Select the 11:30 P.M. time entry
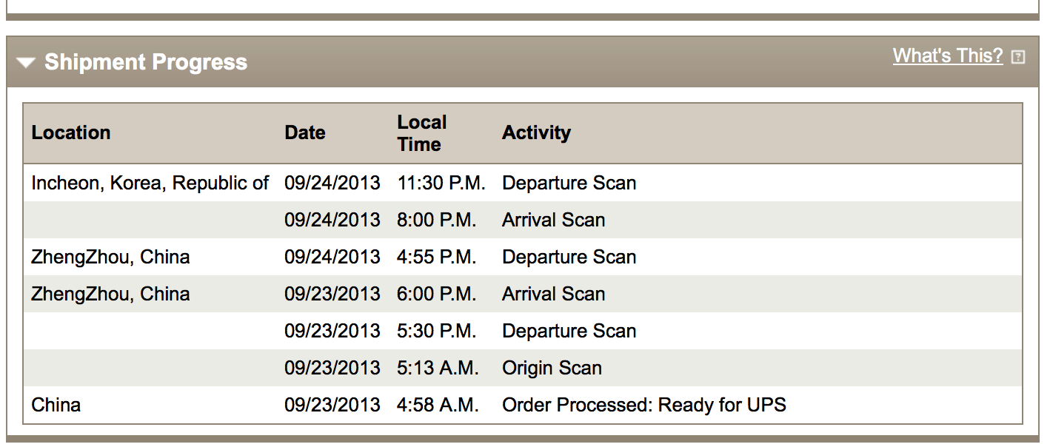This screenshot has width=1050, height=447. [441, 183]
